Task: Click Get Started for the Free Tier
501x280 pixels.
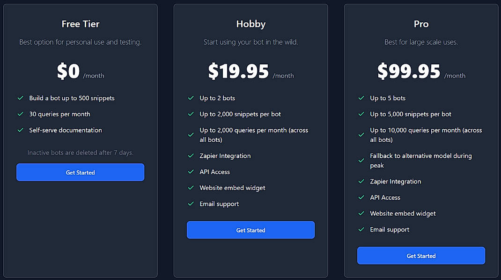Action: [x=80, y=172]
